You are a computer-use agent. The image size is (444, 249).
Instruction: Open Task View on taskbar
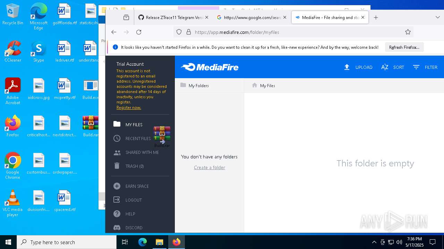(125, 242)
